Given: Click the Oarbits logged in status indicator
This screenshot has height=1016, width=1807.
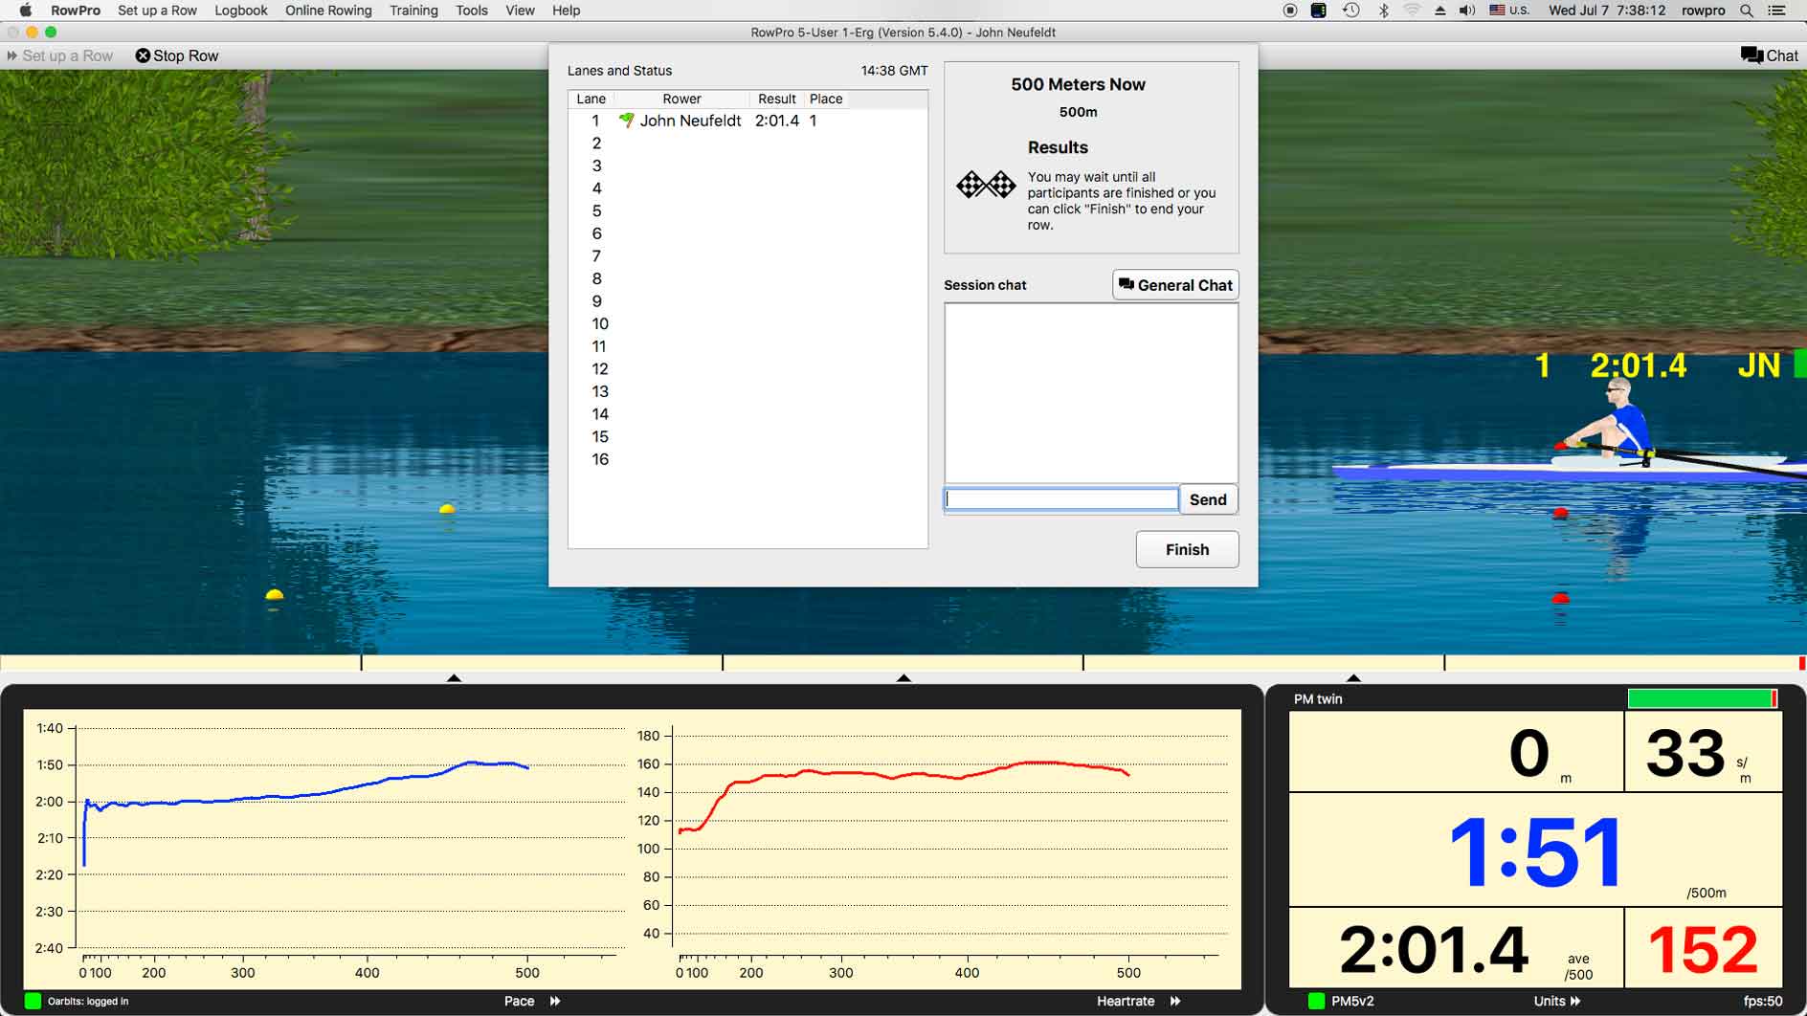Looking at the screenshot, I should coord(33,1001).
